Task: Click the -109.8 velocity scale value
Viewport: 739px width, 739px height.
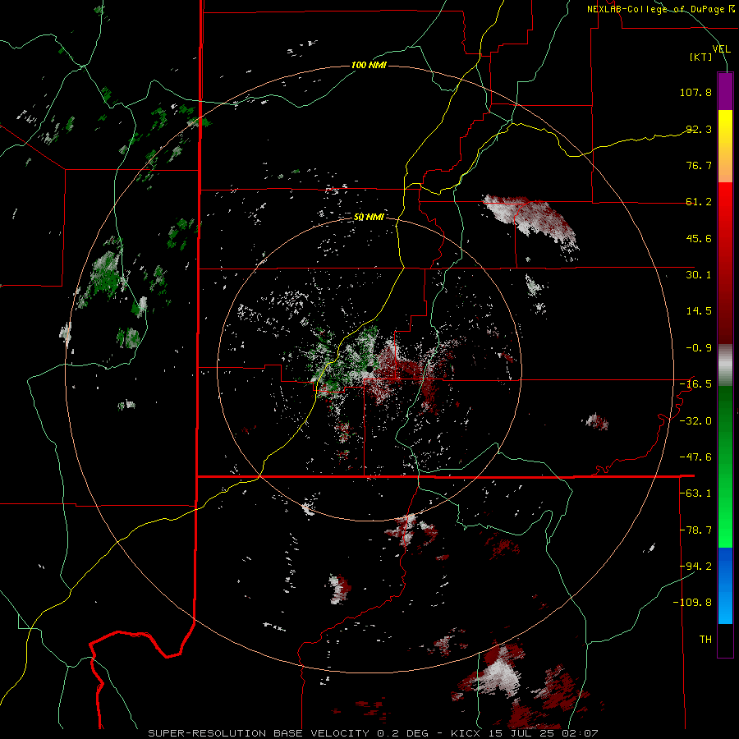Action: coord(692,603)
